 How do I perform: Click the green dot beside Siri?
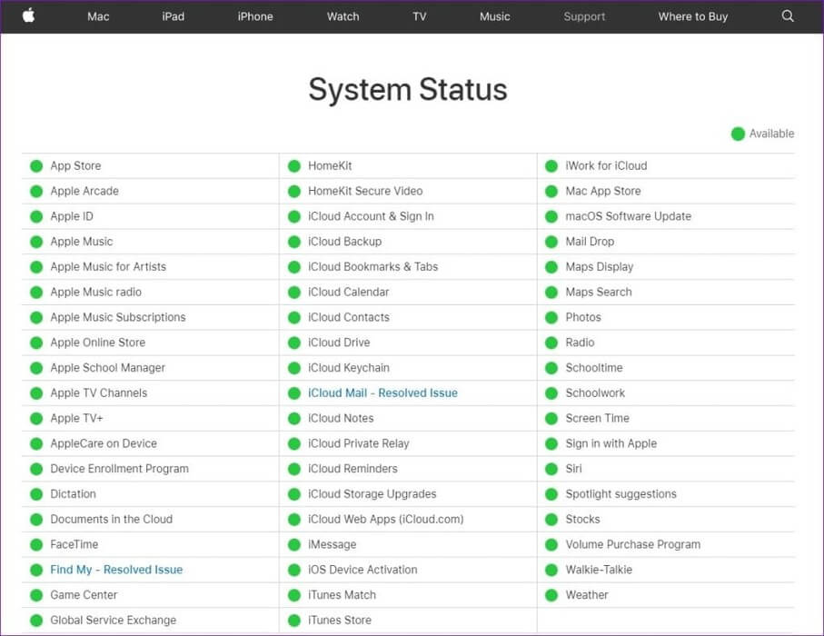(551, 469)
